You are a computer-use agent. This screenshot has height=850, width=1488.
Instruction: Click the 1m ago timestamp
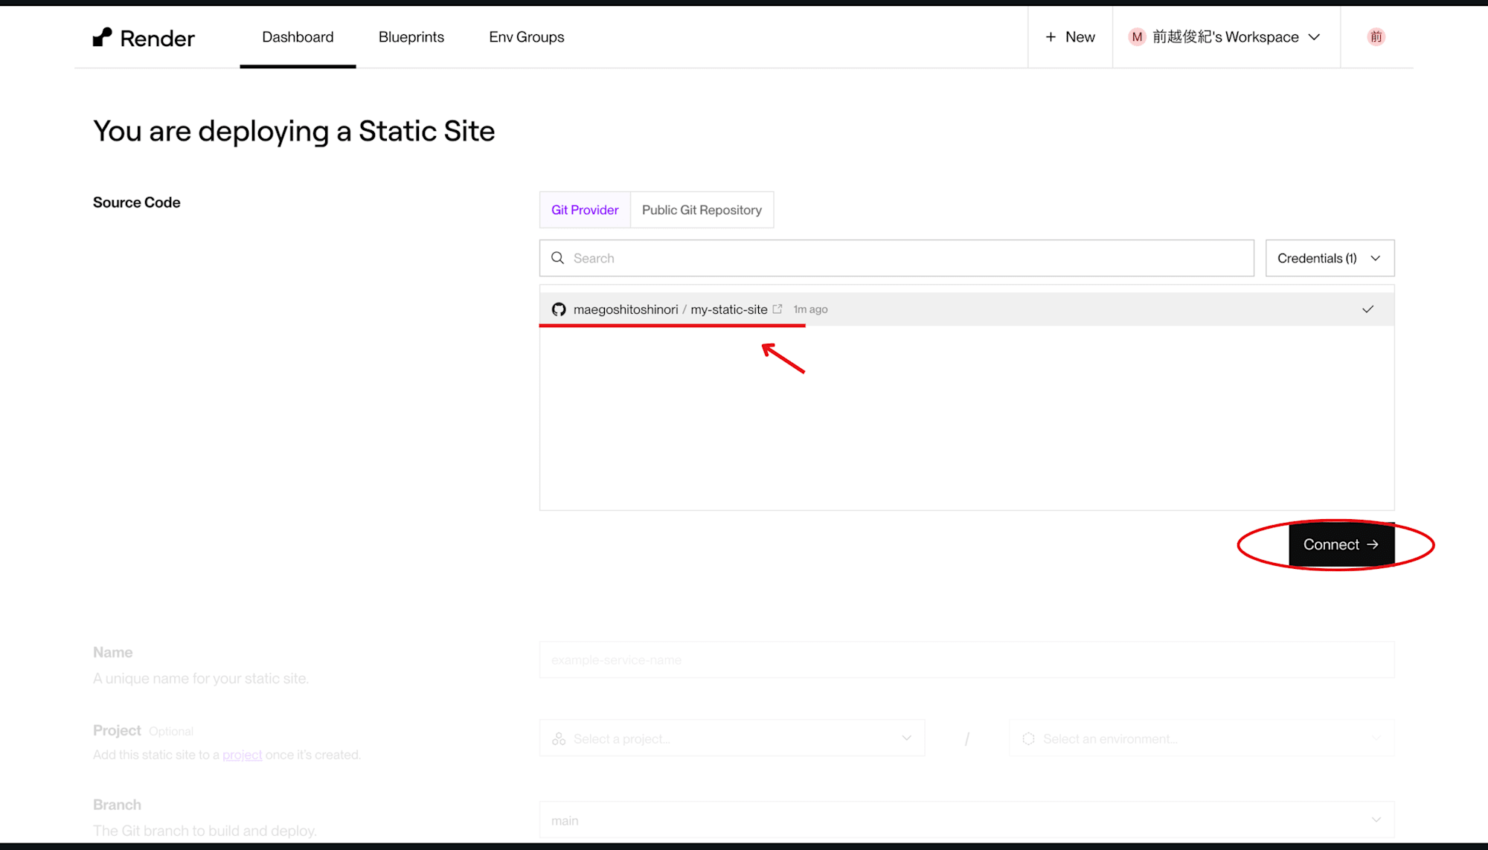pos(810,309)
